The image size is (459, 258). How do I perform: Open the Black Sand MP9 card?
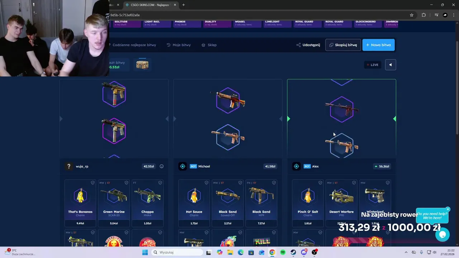point(261,203)
